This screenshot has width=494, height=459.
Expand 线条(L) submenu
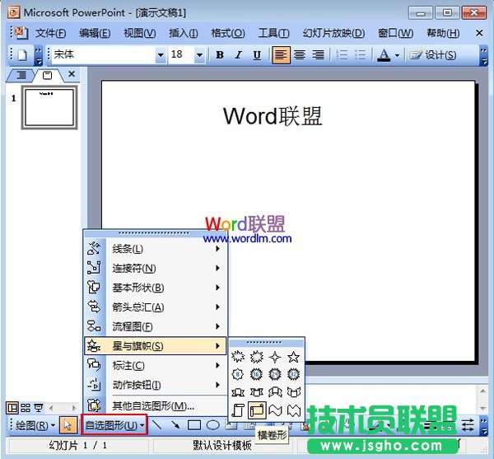pos(156,249)
